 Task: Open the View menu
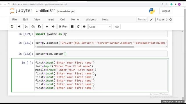[x=37, y=20]
